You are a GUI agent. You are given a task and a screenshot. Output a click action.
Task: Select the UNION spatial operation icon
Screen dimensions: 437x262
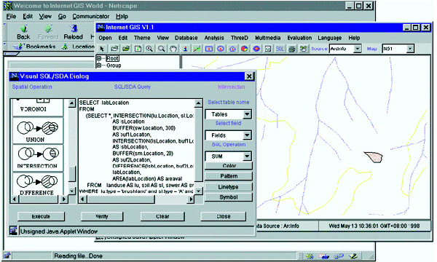tap(38, 131)
